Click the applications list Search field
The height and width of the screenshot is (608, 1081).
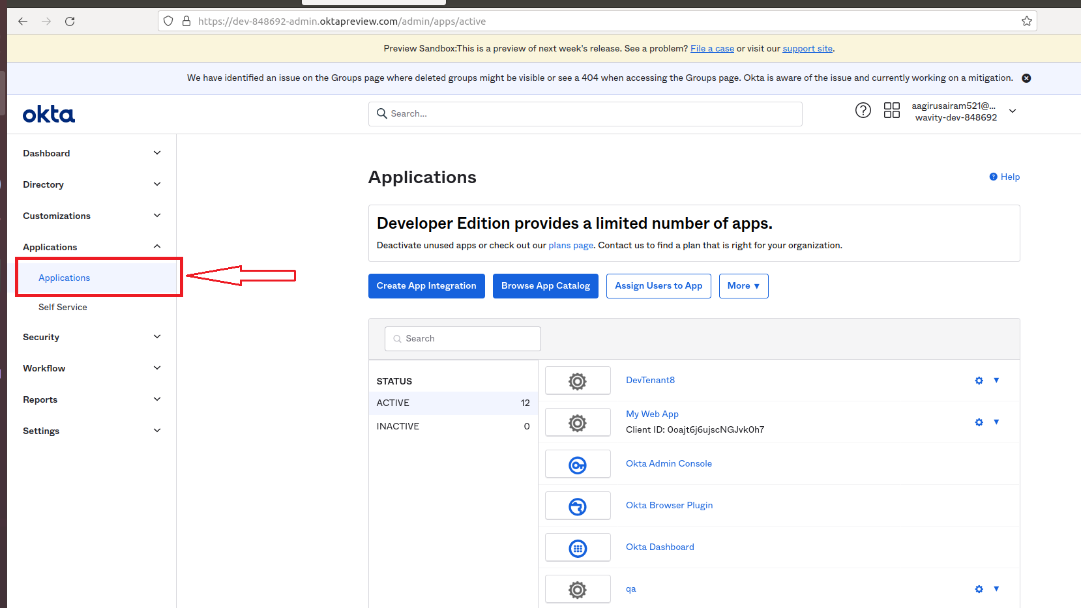click(x=463, y=339)
